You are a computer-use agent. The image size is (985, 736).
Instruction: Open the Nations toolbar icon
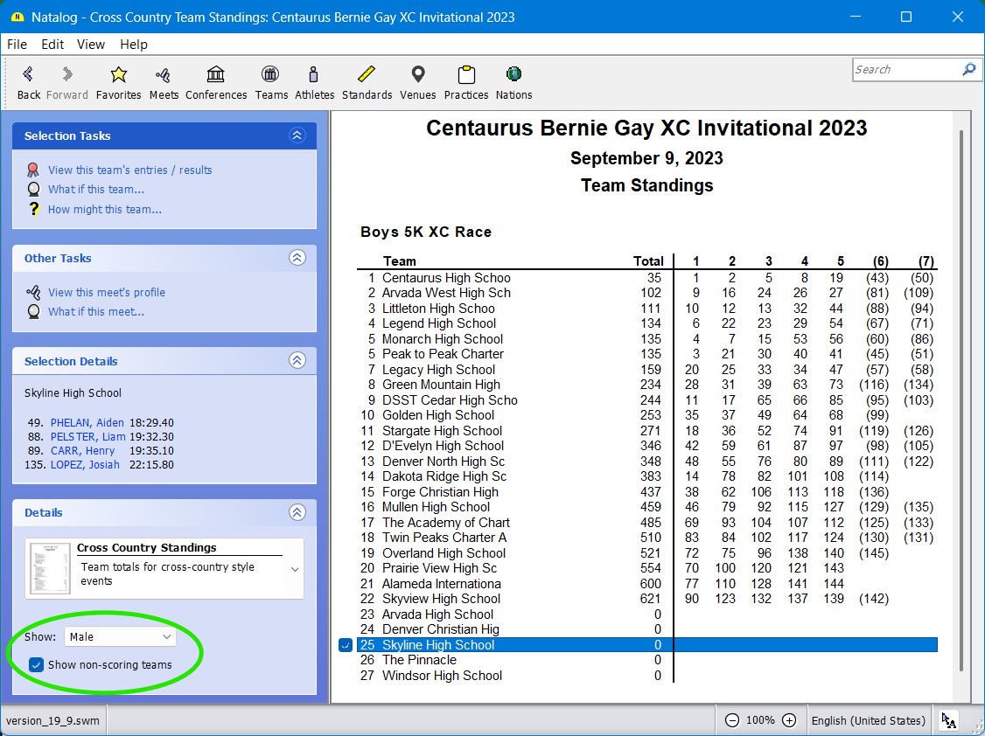(513, 83)
